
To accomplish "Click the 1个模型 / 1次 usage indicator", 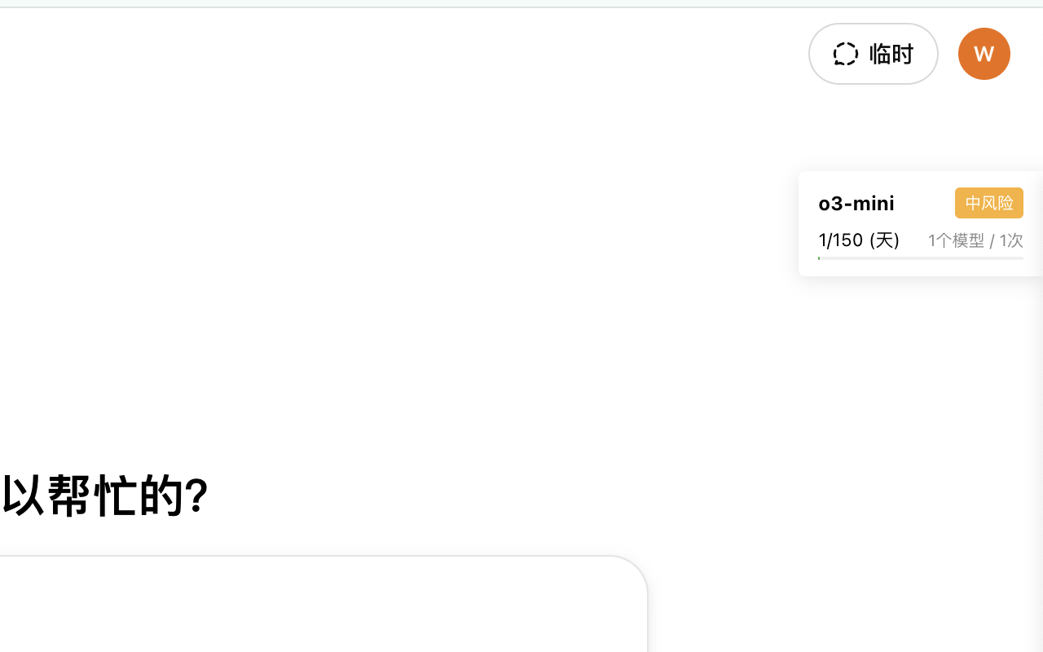I will tap(975, 240).
